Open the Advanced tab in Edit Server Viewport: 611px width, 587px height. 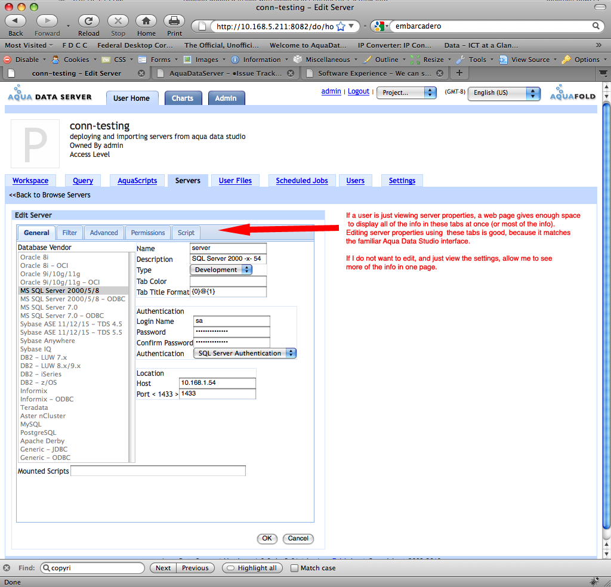(104, 233)
